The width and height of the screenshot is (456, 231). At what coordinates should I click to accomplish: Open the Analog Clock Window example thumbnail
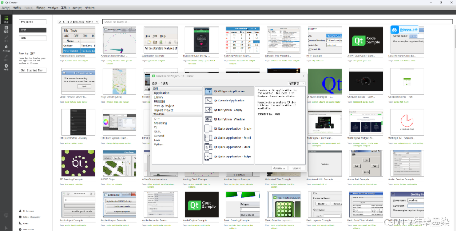(x=119, y=40)
